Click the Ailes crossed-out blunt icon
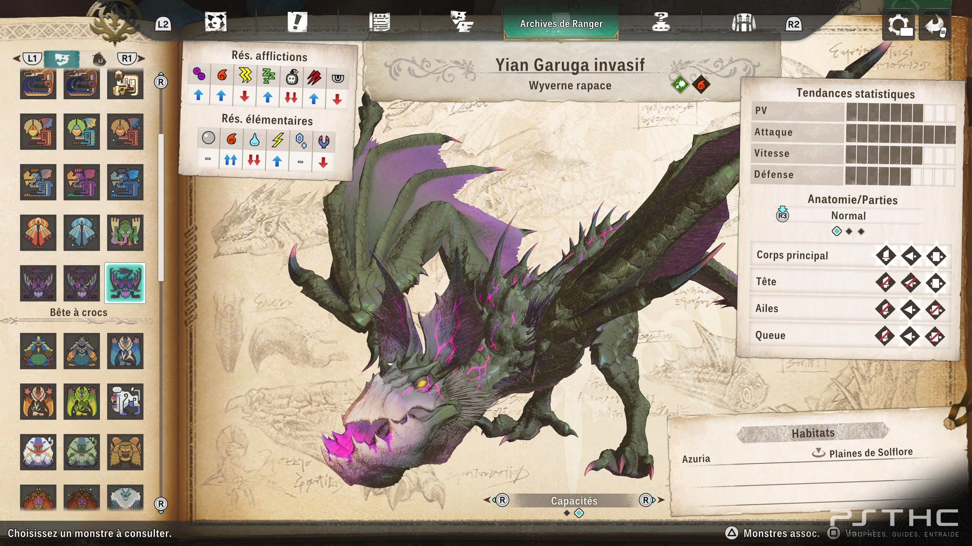 pos(935,310)
